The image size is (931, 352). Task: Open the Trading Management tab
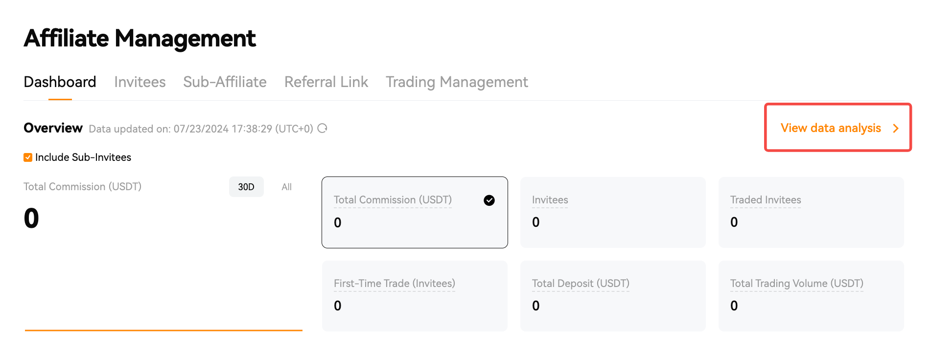click(x=457, y=82)
